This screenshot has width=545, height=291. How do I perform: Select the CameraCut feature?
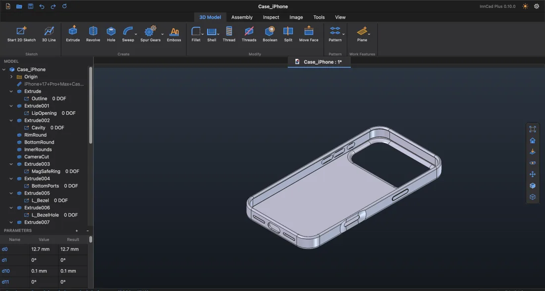[37, 156]
